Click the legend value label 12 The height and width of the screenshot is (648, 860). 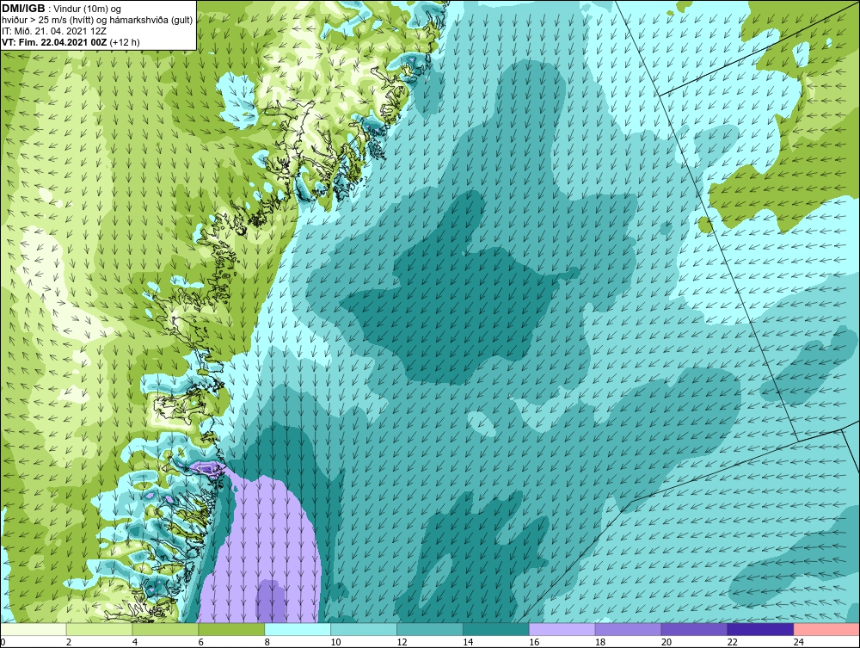point(402,642)
